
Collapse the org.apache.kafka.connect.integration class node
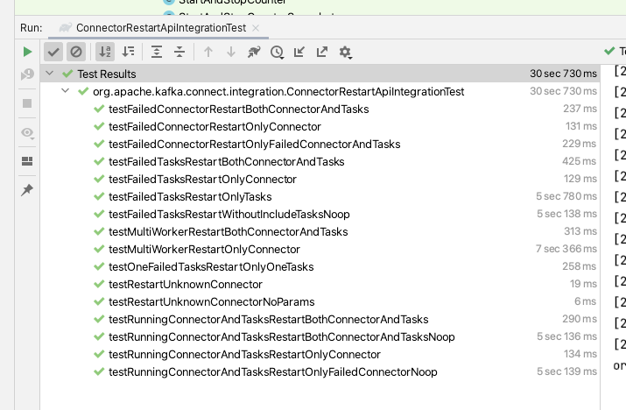[65, 91]
